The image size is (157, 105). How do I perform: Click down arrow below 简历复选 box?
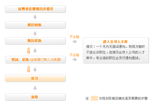[35, 50]
